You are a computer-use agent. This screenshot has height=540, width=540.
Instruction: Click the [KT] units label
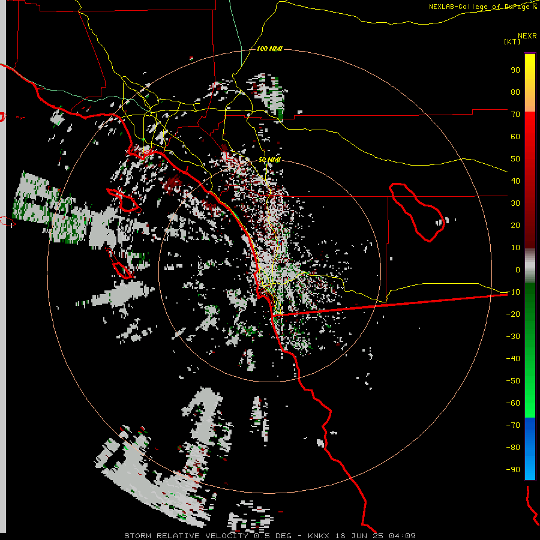tap(512, 41)
